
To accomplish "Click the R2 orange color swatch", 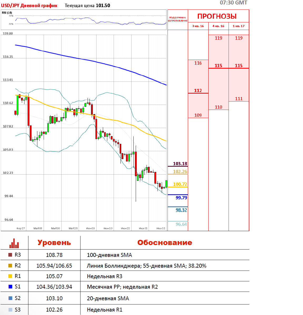I will pyautogui.click(x=10, y=266).
